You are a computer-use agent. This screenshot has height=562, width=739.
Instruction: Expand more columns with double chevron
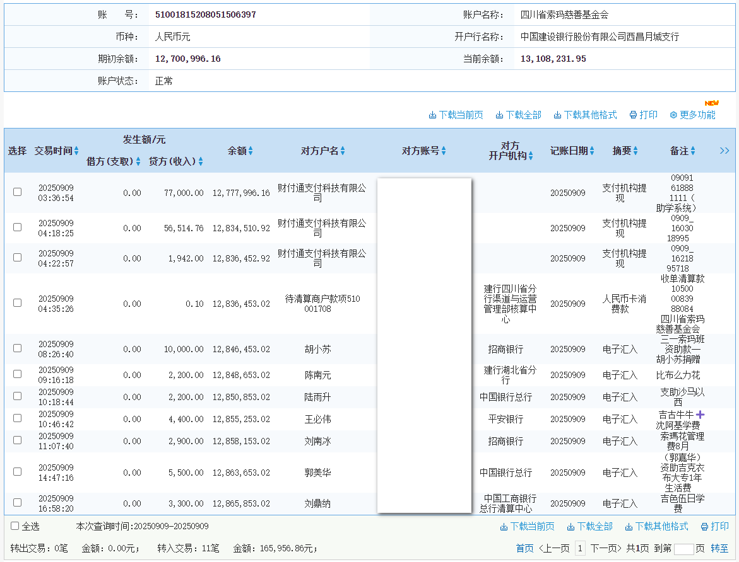click(x=724, y=151)
